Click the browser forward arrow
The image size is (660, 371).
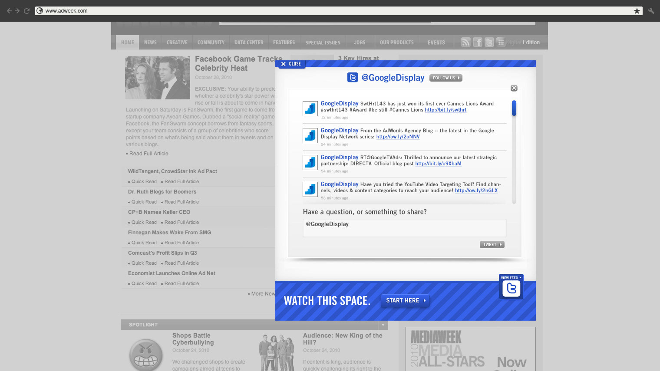tap(17, 11)
